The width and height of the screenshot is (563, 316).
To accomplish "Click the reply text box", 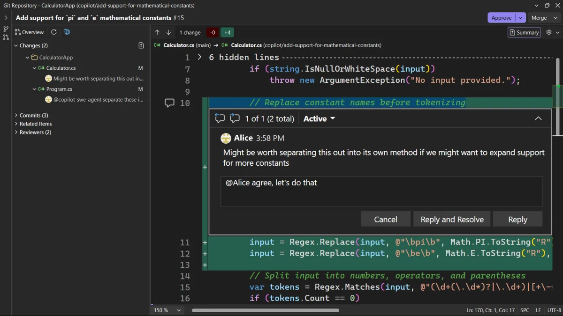I will pyautogui.click(x=381, y=191).
